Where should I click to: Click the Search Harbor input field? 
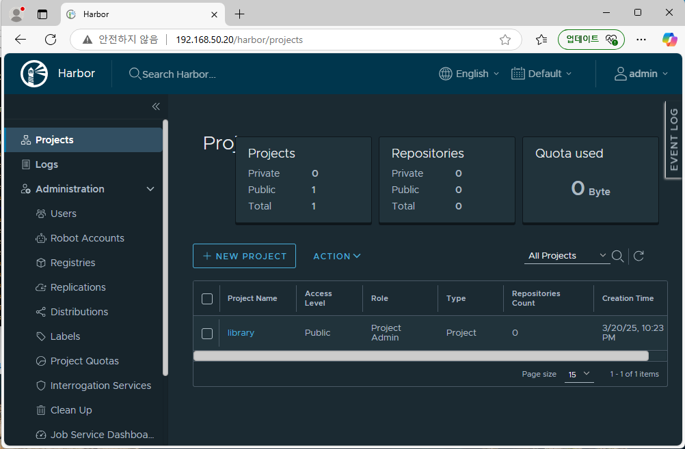tap(179, 74)
